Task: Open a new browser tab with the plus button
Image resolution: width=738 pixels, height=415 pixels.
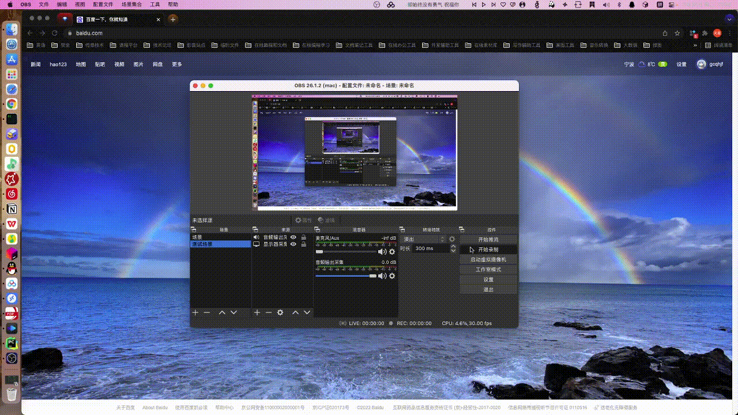Action: (172, 19)
